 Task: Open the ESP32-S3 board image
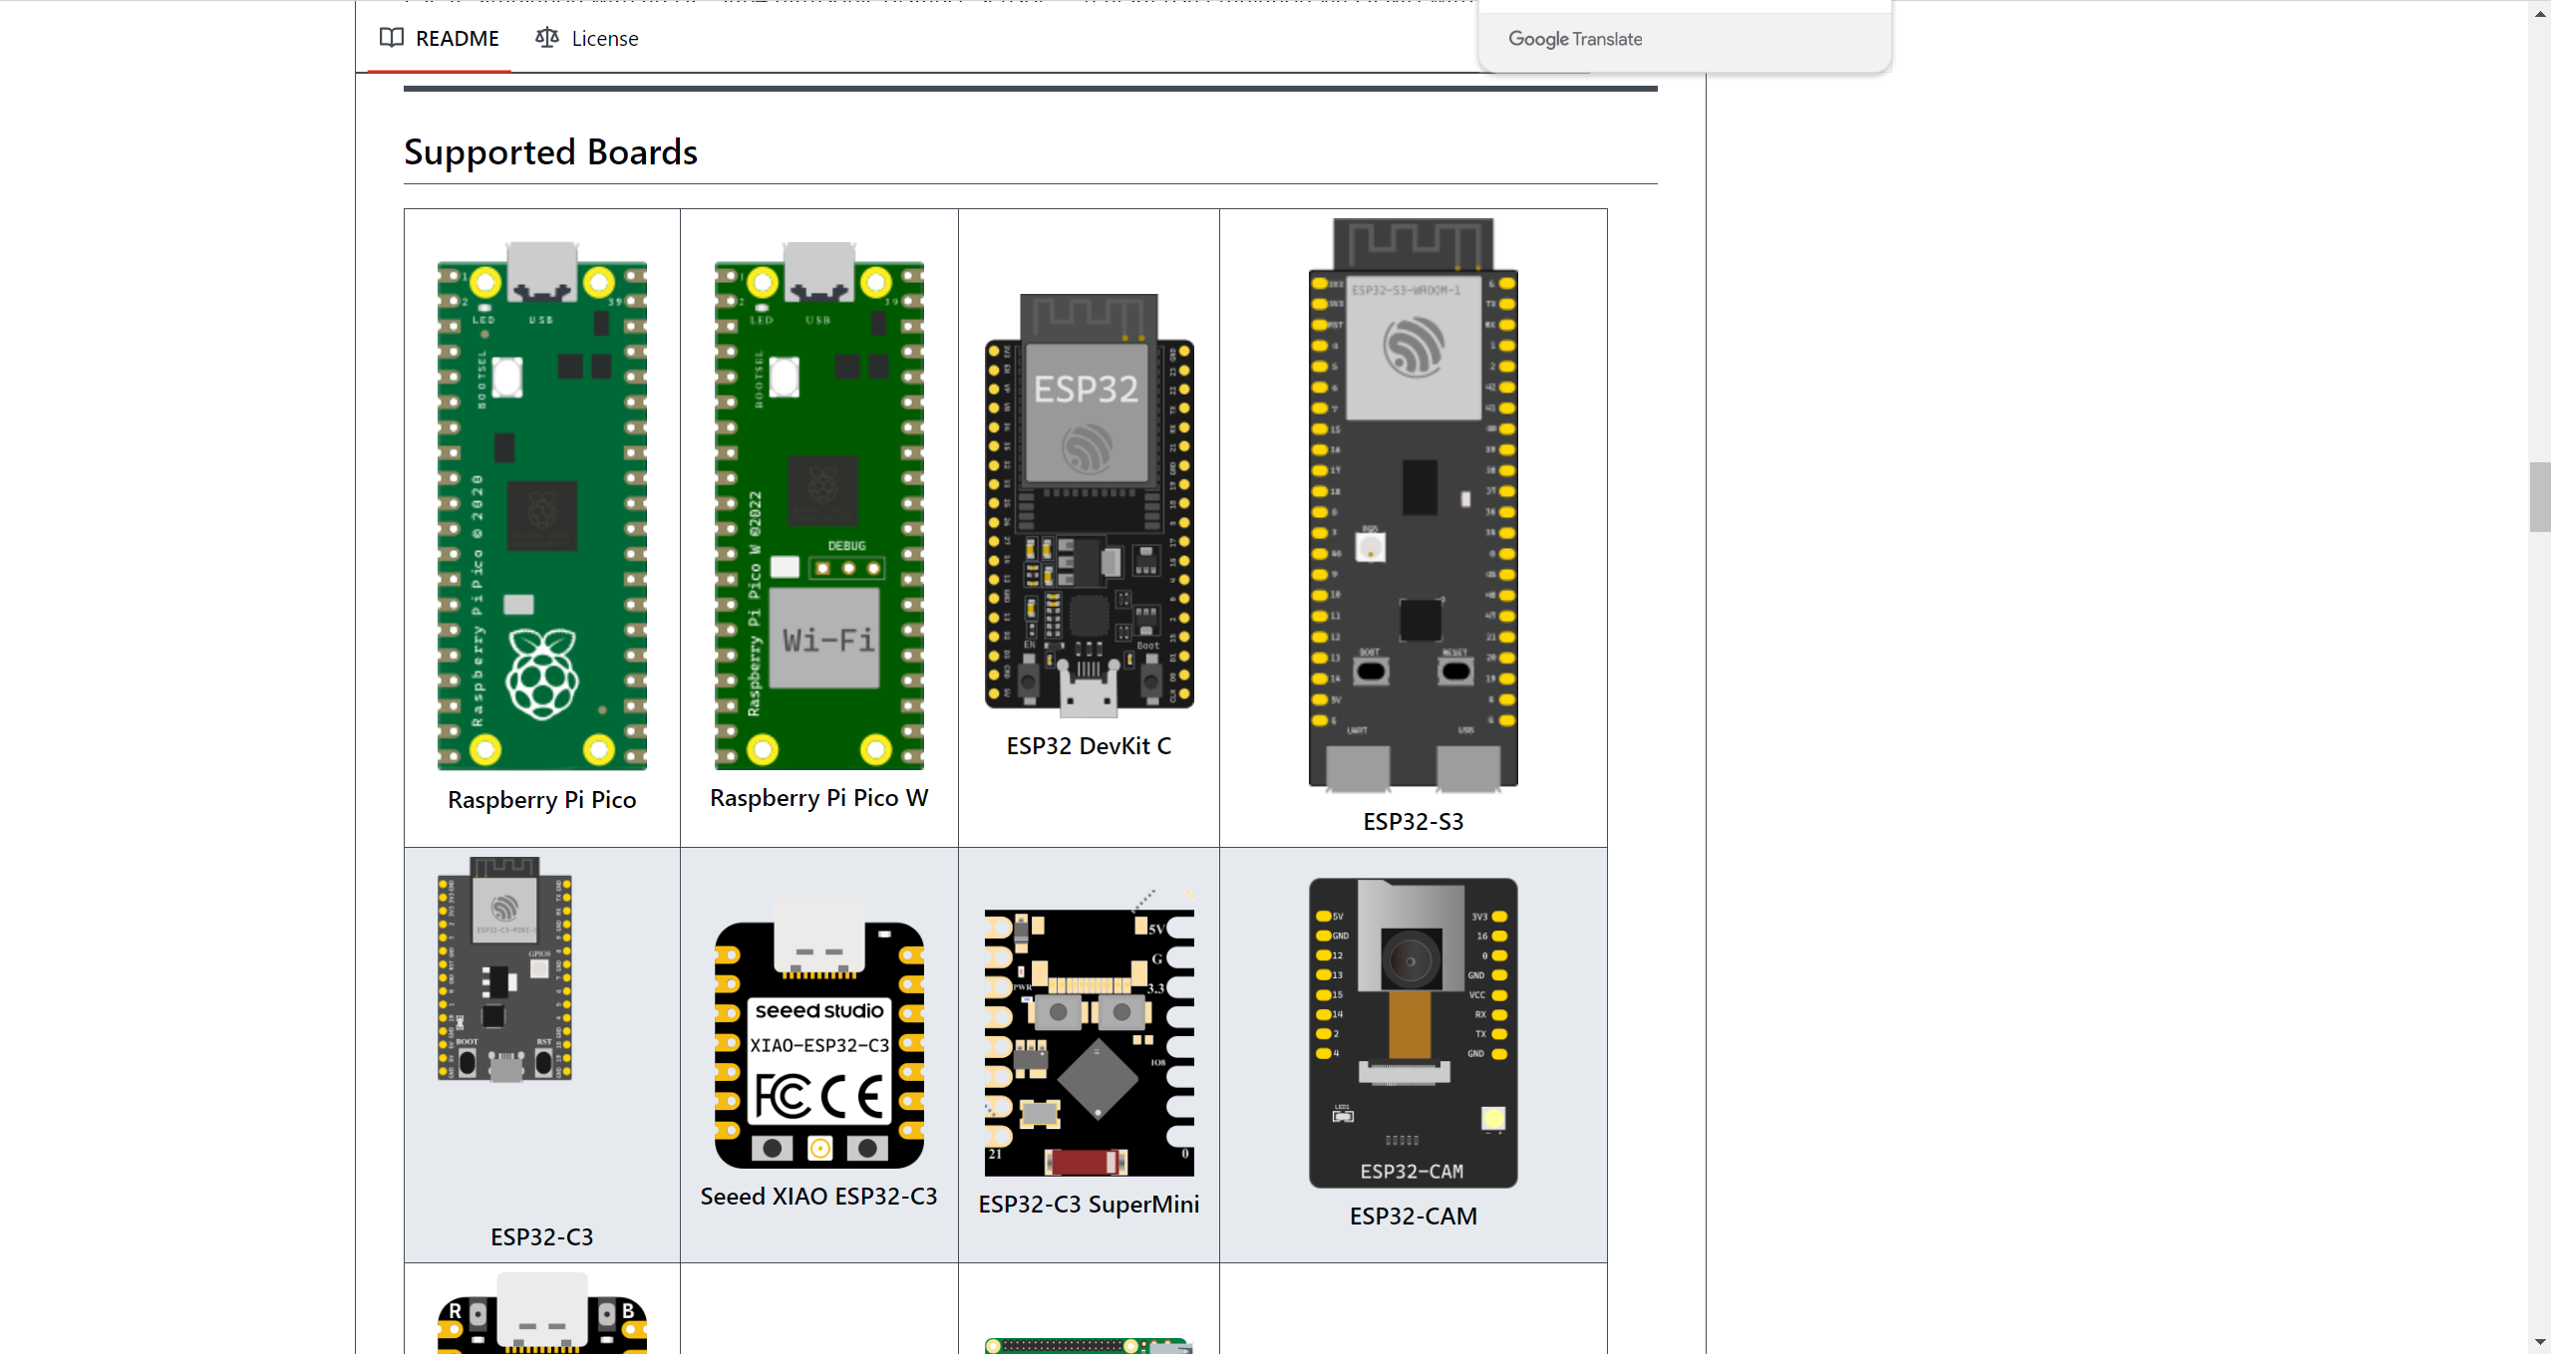(1413, 505)
